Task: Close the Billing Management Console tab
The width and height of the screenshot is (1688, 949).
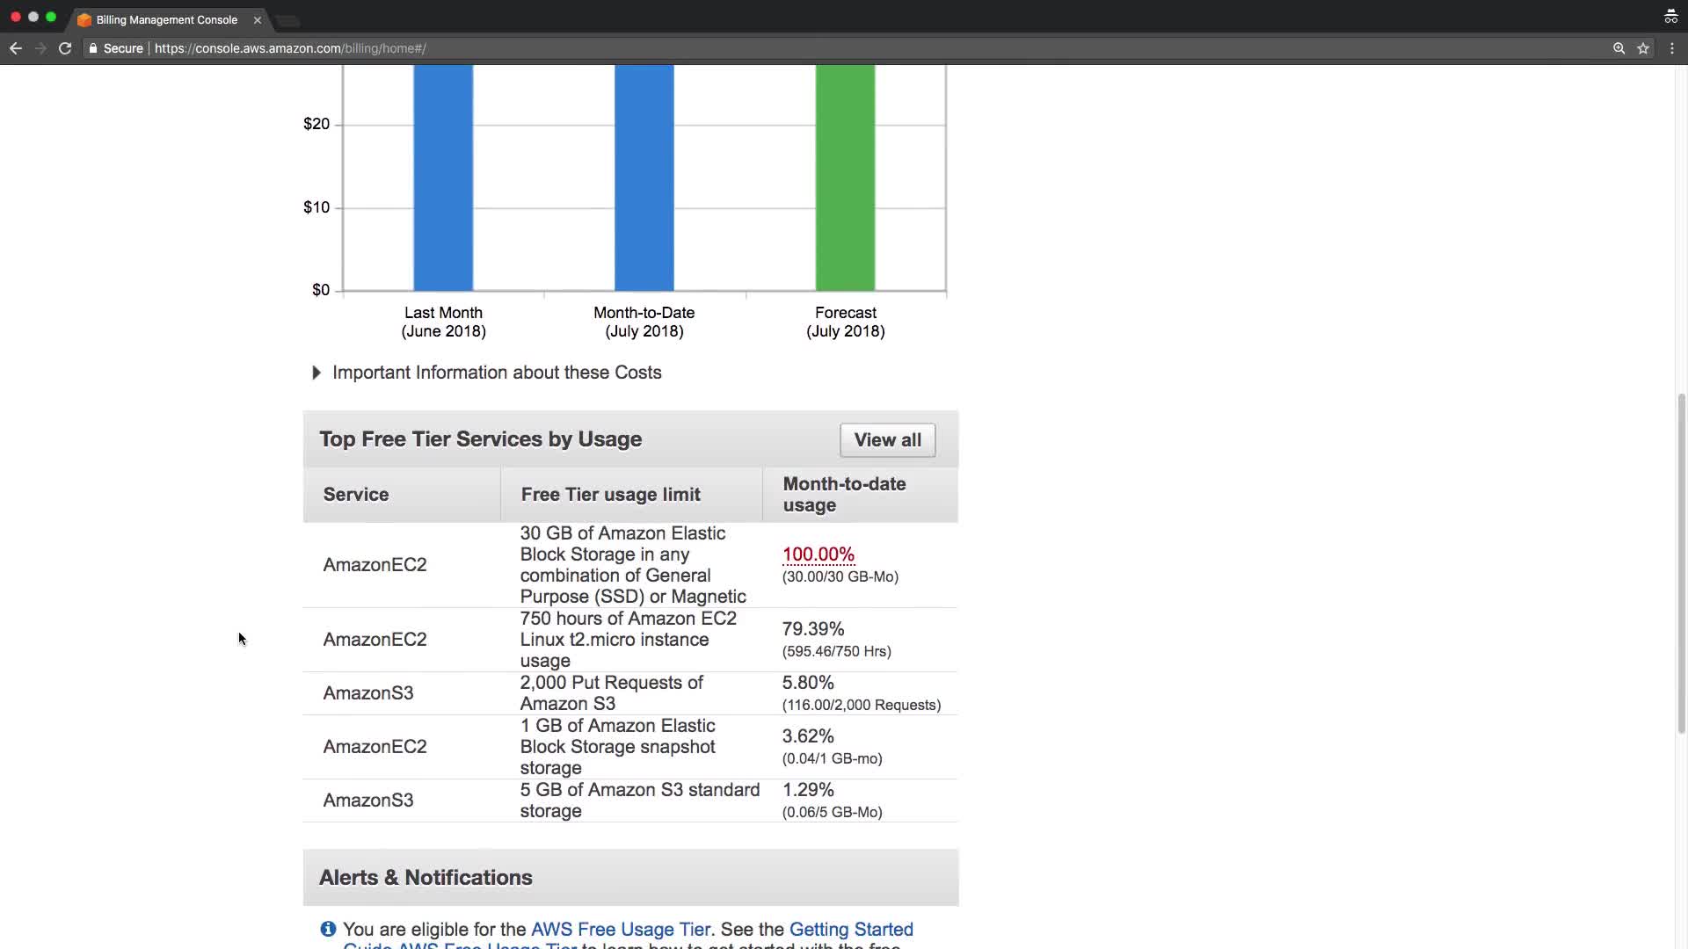Action: (258, 19)
